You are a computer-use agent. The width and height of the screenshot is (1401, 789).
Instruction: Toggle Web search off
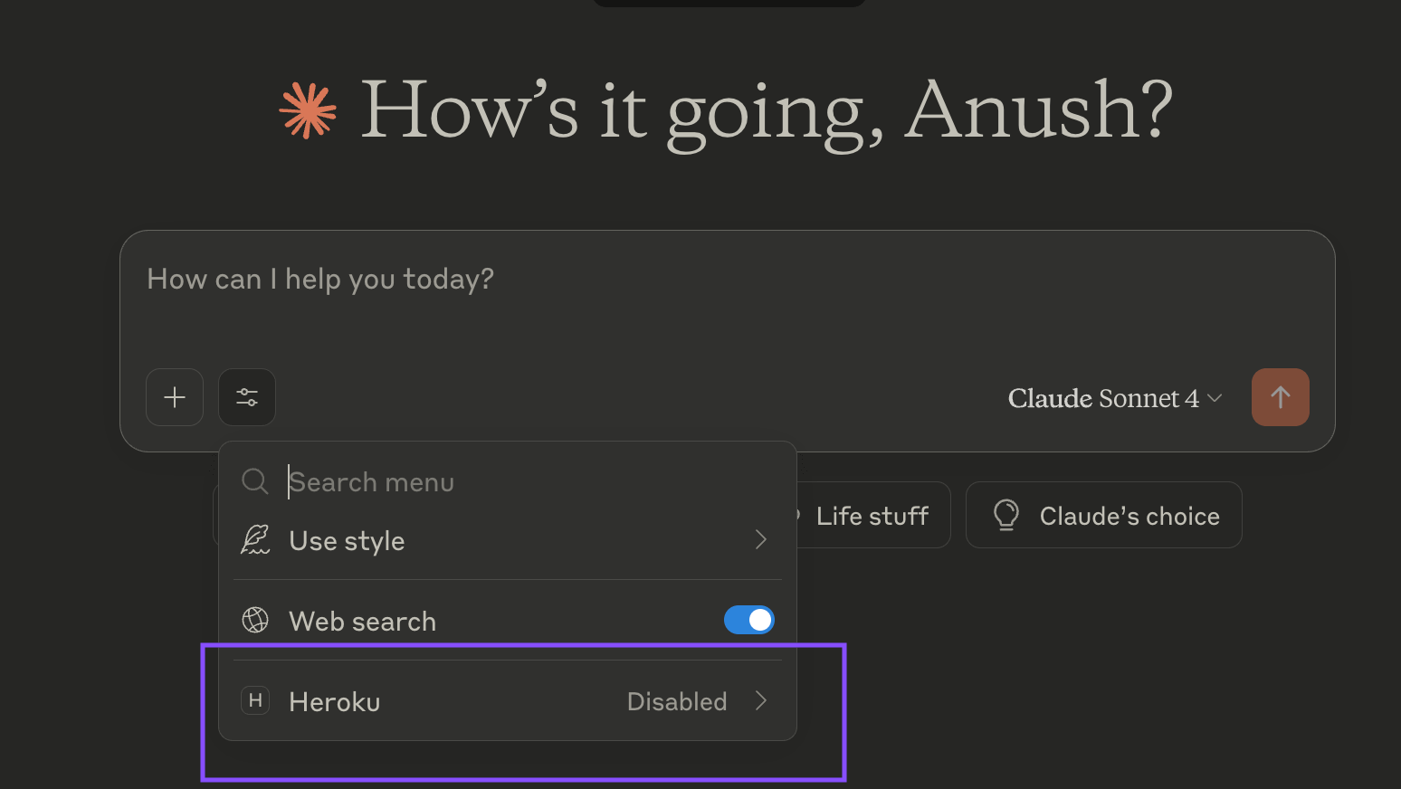[748, 620]
